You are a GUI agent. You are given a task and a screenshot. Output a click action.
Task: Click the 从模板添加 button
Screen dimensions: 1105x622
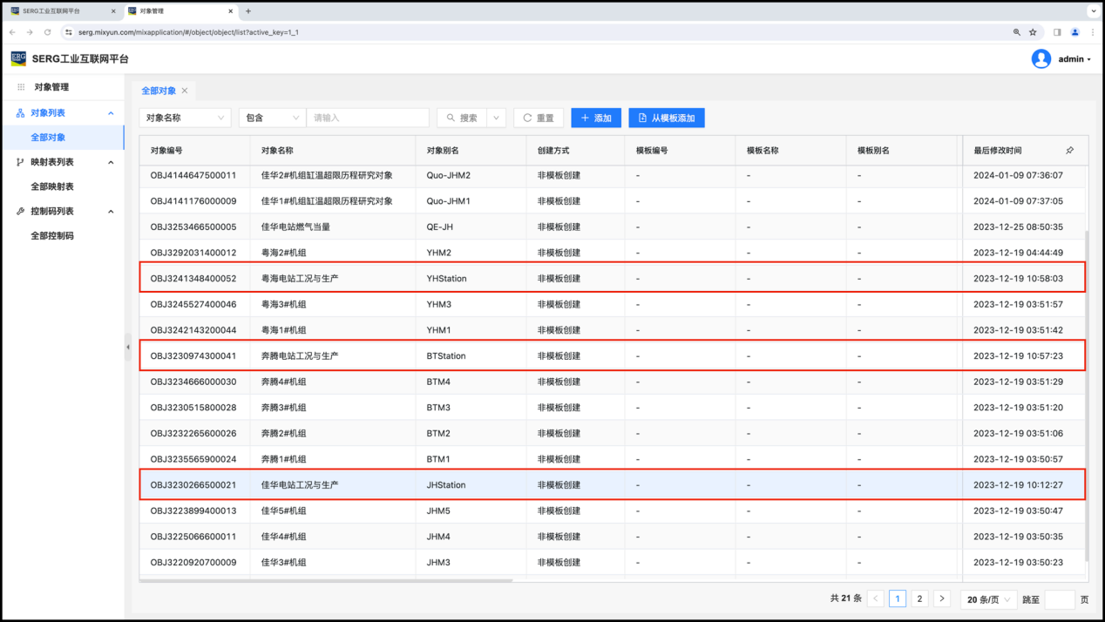pyautogui.click(x=666, y=118)
